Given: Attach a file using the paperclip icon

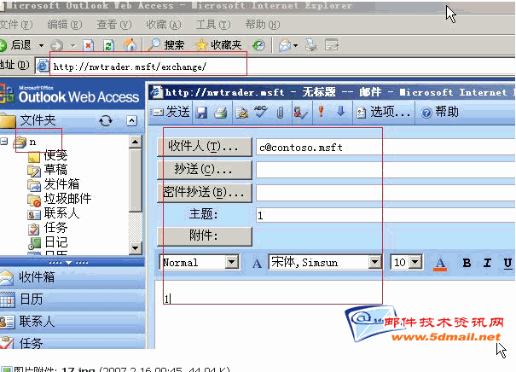Looking at the screenshot, I should click(x=280, y=112).
